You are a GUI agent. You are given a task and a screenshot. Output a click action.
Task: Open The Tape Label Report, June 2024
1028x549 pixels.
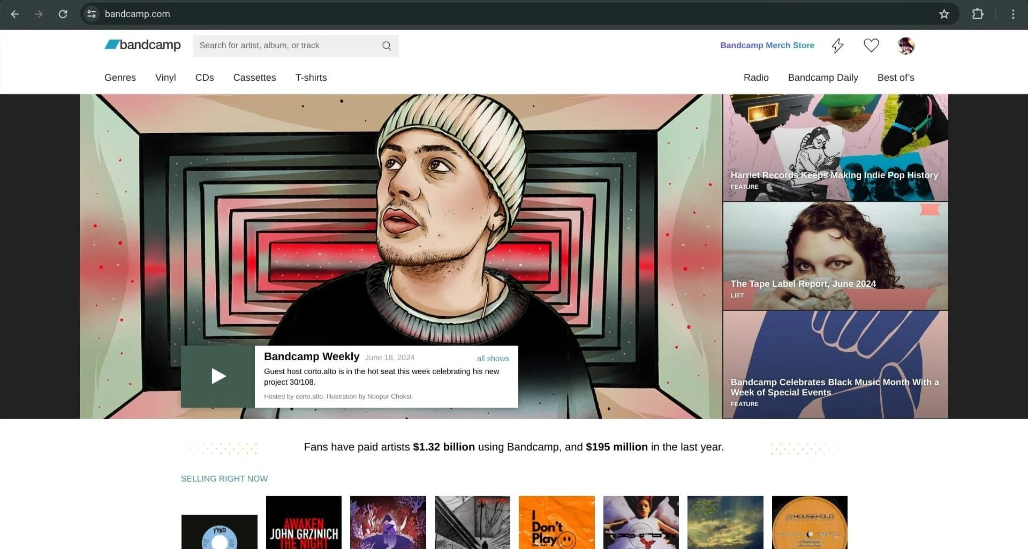click(x=835, y=256)
